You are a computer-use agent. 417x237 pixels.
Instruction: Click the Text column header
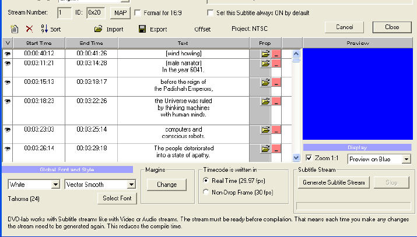[x=183, y=43]
